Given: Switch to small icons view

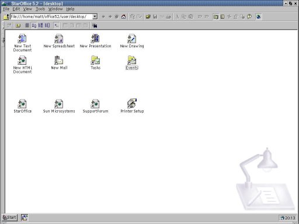Looking at the screenshot, I should tap(27, 25).
